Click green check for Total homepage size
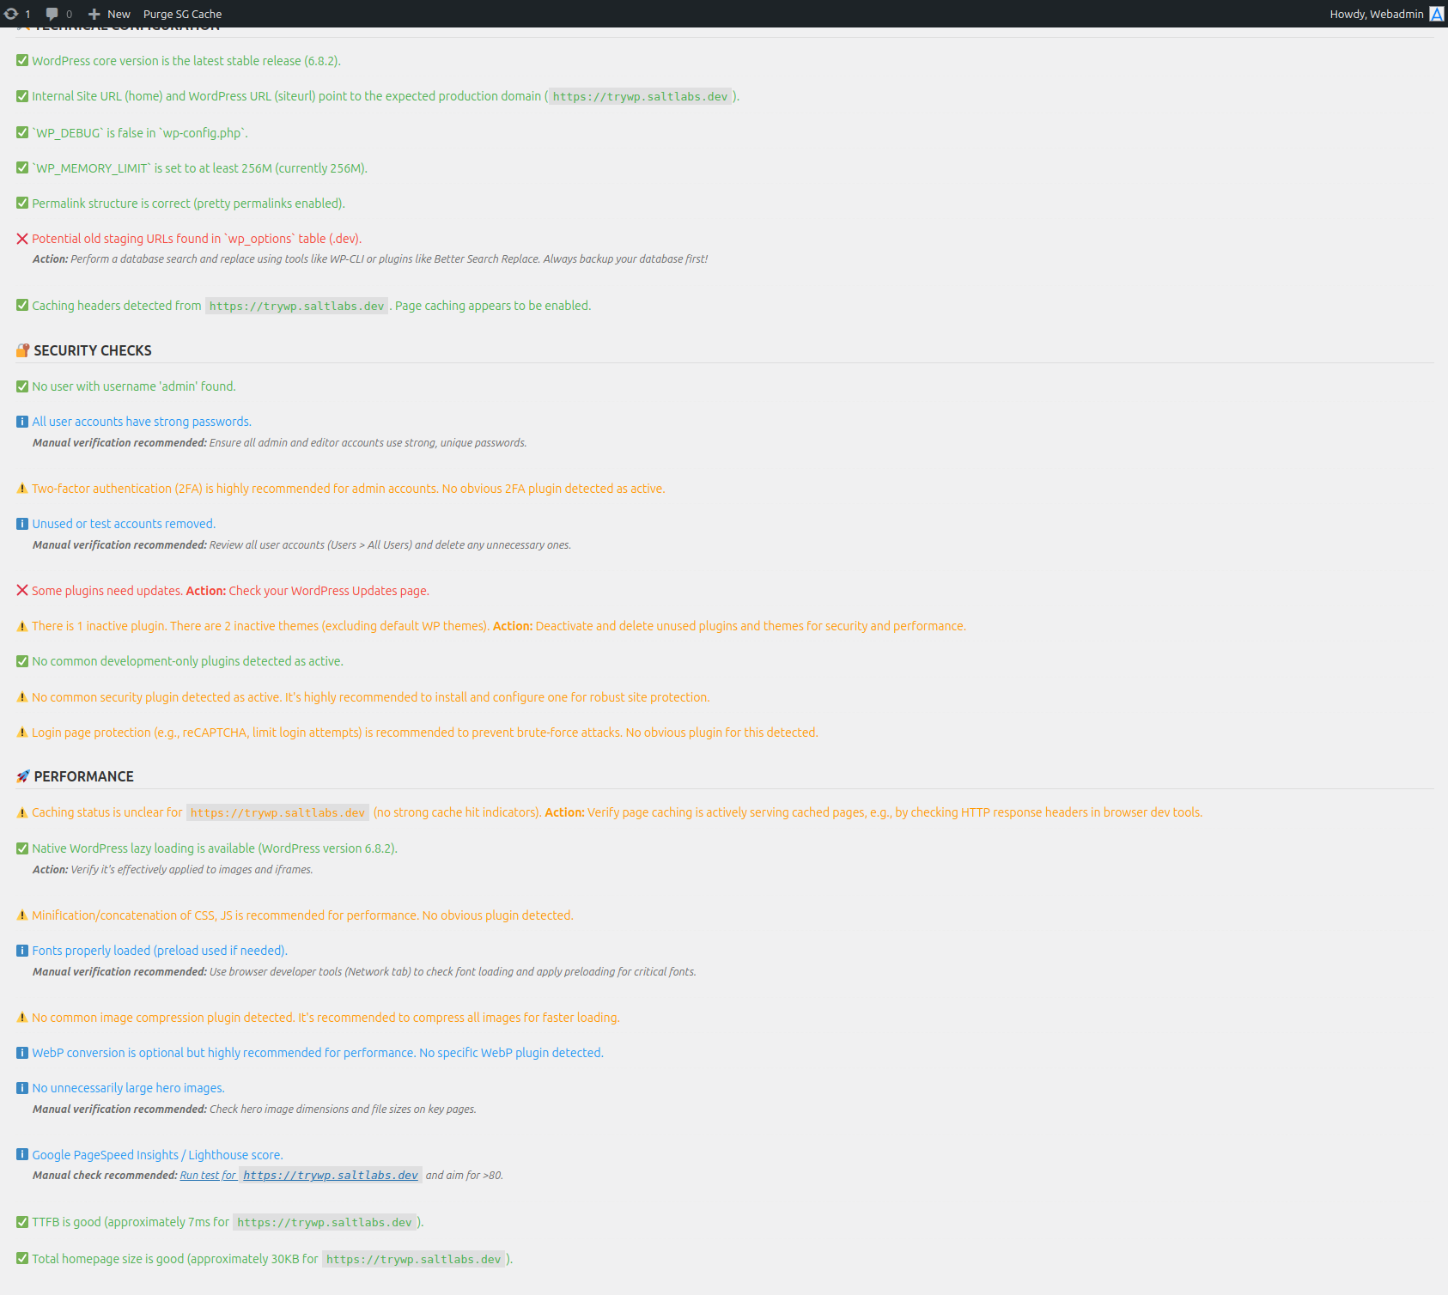 [22, 1258]
